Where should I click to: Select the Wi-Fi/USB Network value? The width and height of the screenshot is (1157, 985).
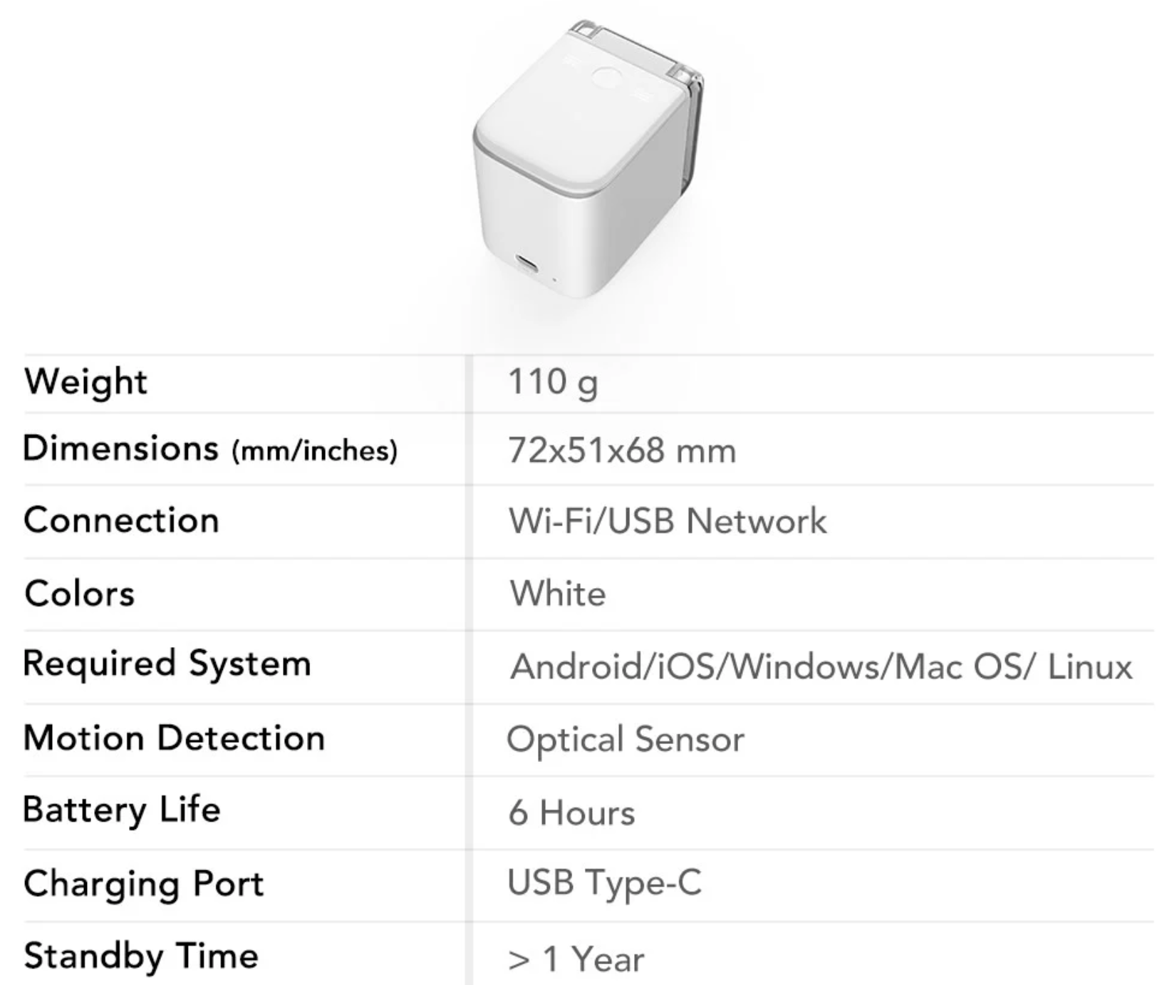[667, 521]
